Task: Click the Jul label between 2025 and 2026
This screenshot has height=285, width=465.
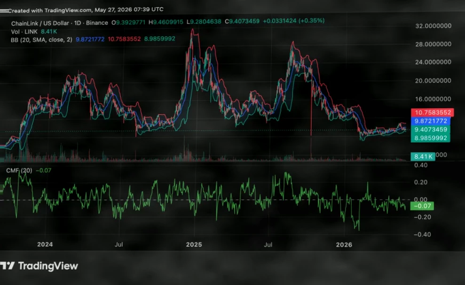Action: 268,245
